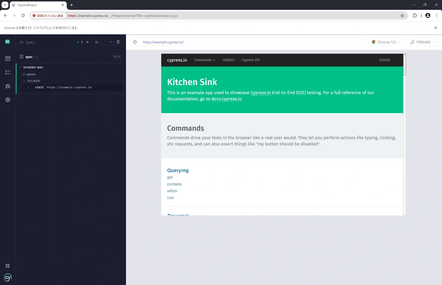The width and height of the screenshot is (442, 285).
Task: Click the Cypress 'cy' logo at sidebar bottom
Action: pos(8,277)
